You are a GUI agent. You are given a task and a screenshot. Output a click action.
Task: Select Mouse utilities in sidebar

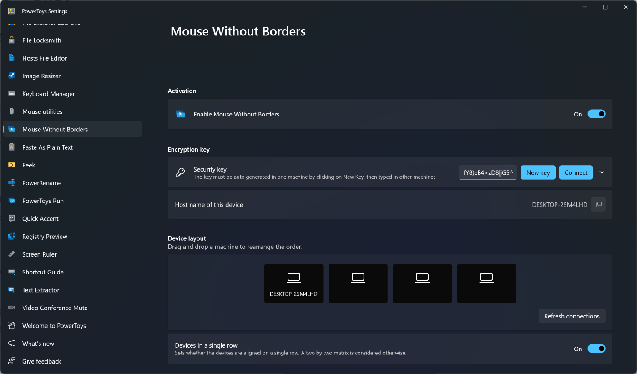72,111
